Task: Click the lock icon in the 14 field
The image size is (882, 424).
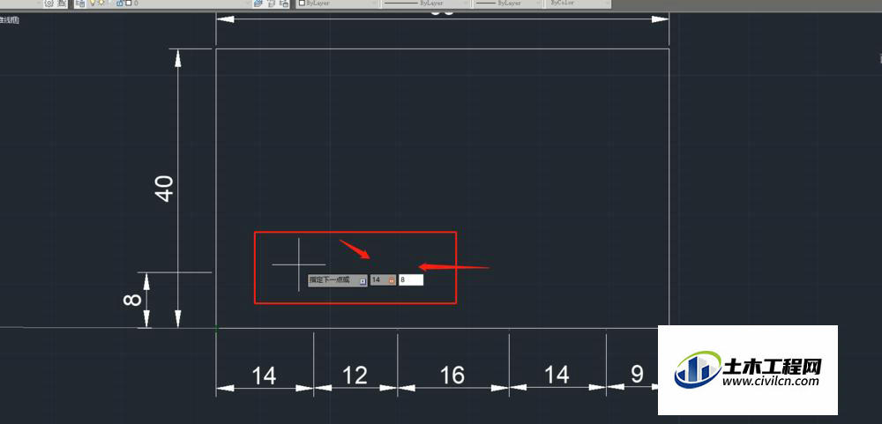Action: 392,279
